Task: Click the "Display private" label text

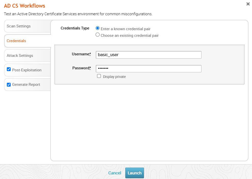Action: [x=114, y=77]
